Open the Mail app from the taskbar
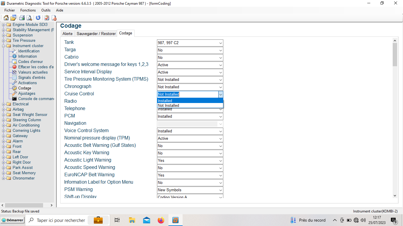This screenshot has width=403, height=226. (146, 220)
